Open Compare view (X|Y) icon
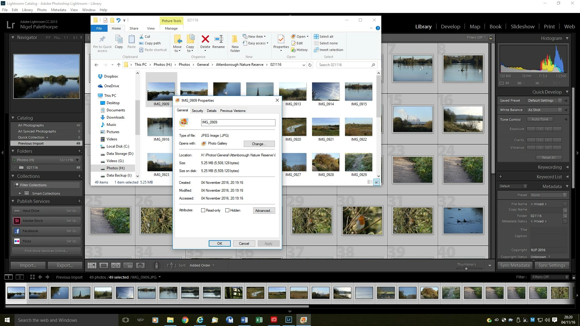 116,265
